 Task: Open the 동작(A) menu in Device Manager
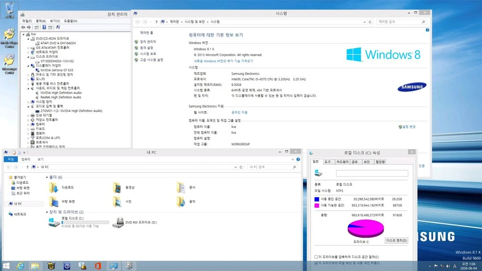click(41, 21)
